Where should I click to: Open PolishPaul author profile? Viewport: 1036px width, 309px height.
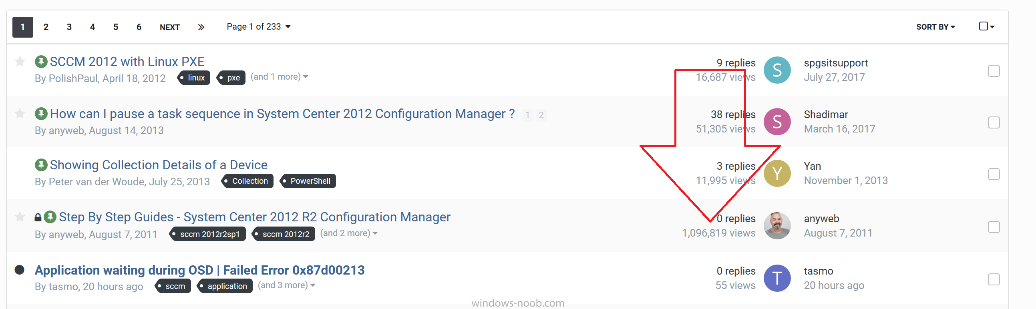click(73, 78)
